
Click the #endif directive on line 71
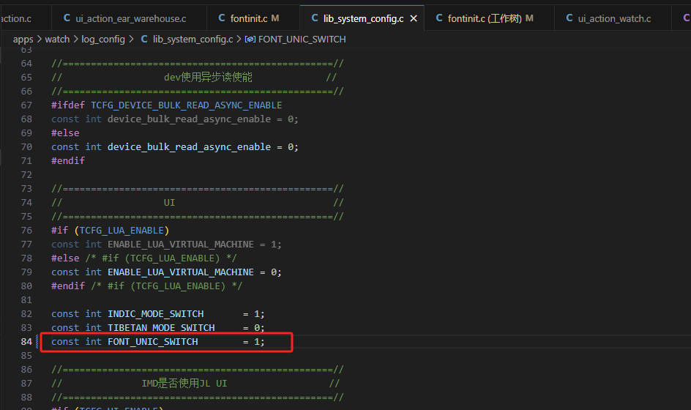pyautogui.click(x=68, y=161)
